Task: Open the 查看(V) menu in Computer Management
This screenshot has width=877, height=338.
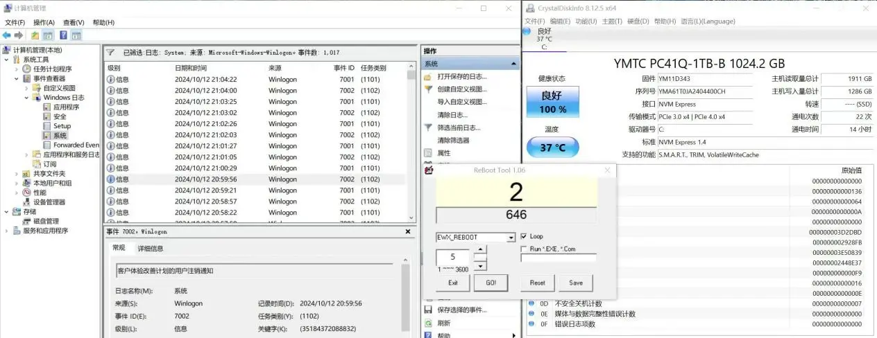Action: click(74, 22)
